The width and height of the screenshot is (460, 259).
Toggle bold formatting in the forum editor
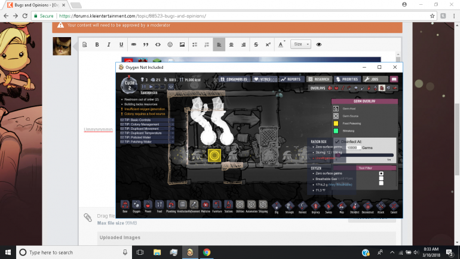[x=97, y=45]
